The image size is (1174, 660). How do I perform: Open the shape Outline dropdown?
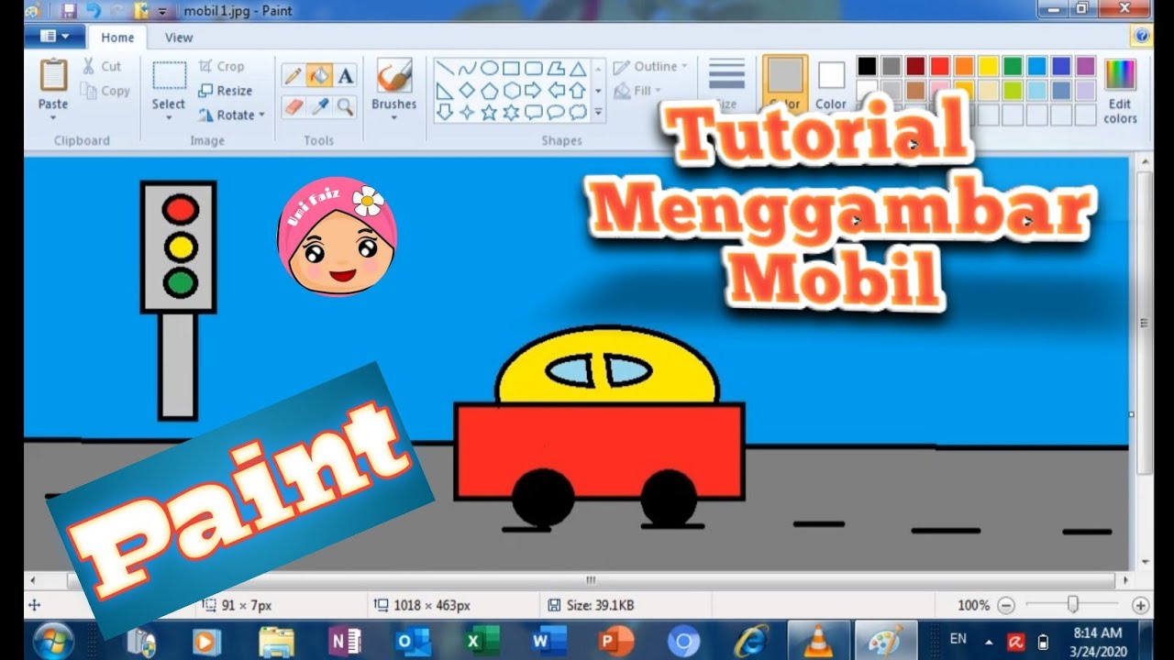coord(649,67)
